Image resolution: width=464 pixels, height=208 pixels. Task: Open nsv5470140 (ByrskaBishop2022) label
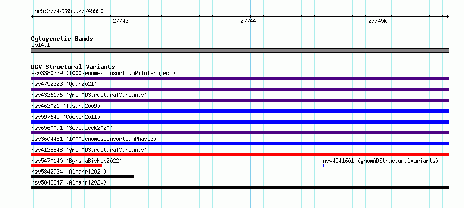tap(77, 161)
